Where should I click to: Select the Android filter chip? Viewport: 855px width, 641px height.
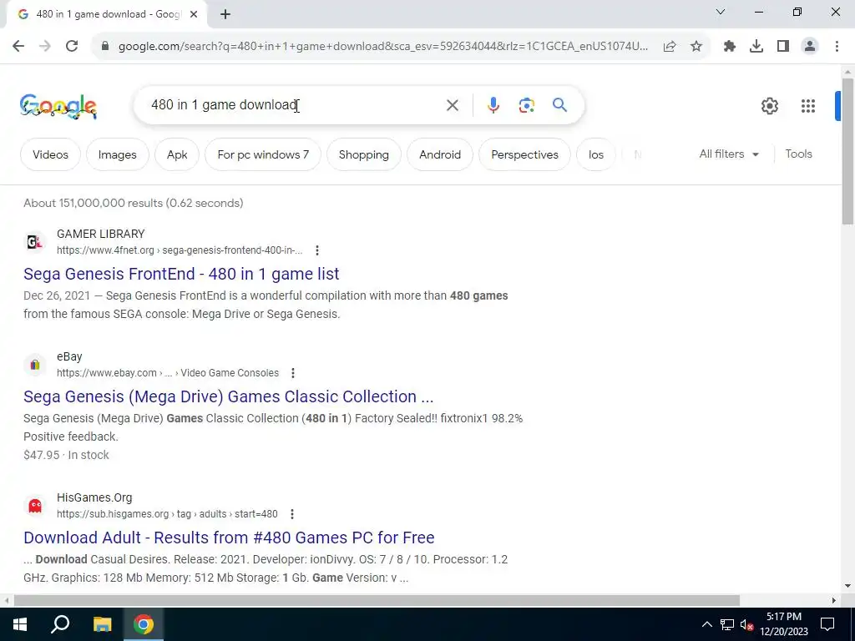pos(440,154)
